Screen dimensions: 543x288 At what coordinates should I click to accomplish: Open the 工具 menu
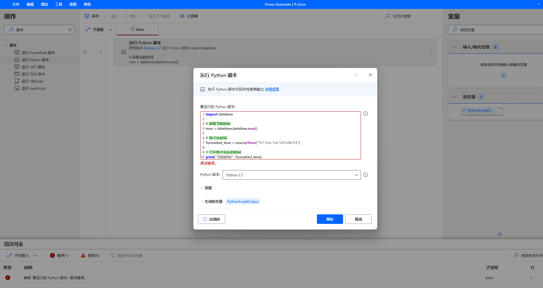[59, 4]
